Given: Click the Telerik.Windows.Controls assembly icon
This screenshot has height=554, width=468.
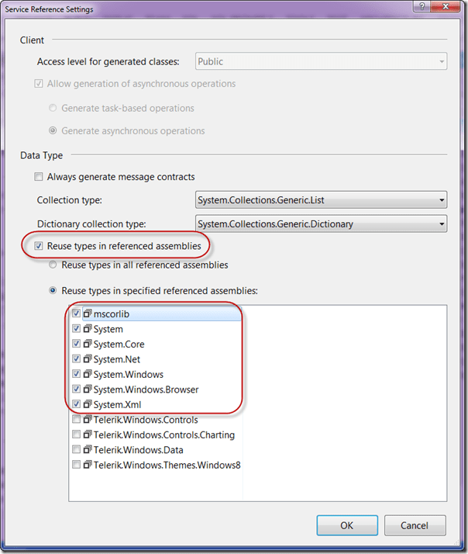Looking at the screenshot, I should (x=88, y=420).
